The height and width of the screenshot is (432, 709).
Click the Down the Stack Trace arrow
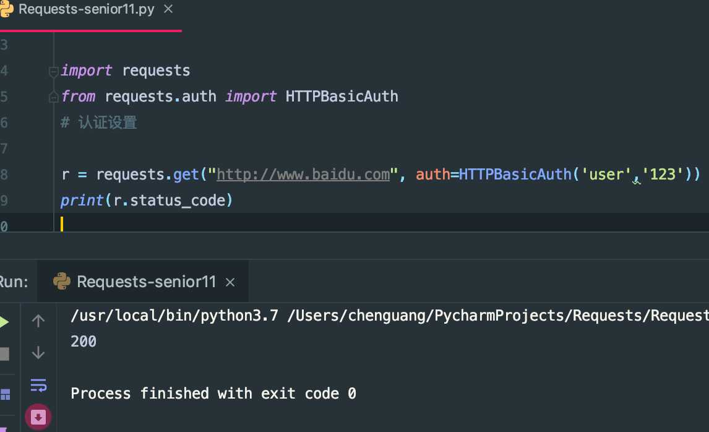click(38, 353)
